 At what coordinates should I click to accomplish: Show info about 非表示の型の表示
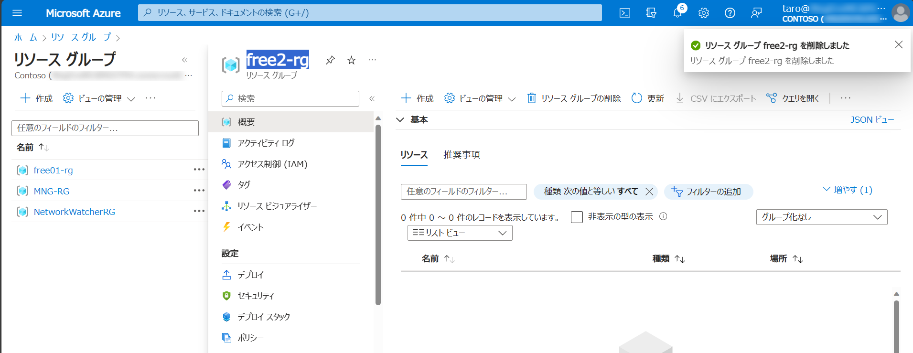[663, 216]
